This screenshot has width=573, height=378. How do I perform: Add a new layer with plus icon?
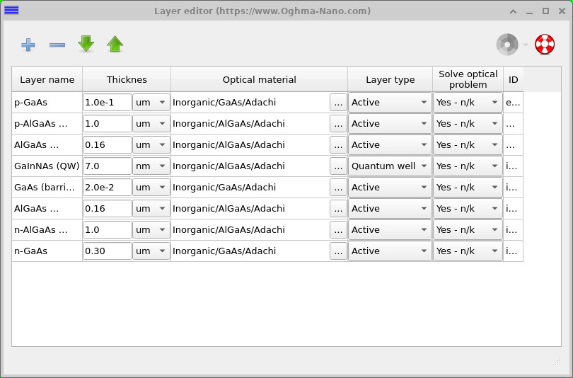tap(28, 45)
